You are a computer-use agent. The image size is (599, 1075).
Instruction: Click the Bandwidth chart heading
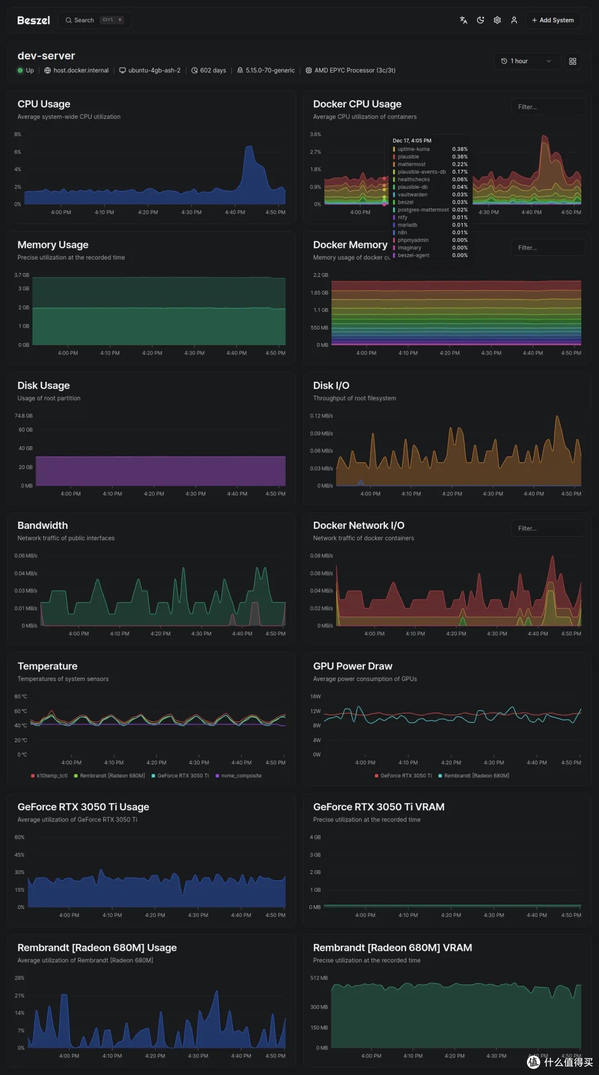43,526
